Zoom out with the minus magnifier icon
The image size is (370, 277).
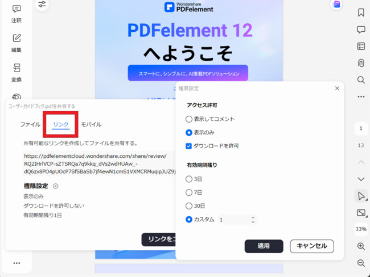(x=361, y=263)
